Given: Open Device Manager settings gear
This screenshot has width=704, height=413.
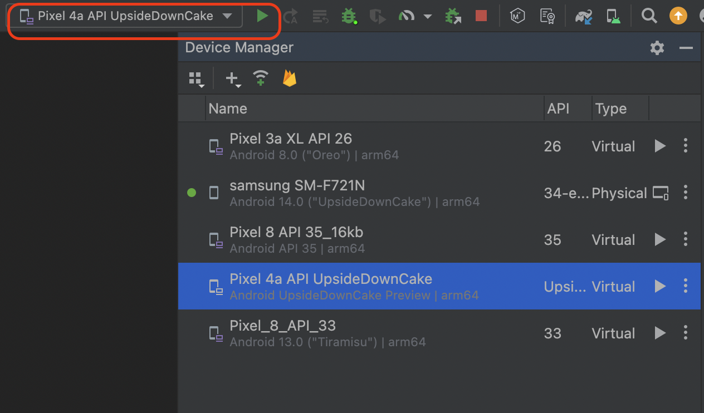Looking at the screenshot, I should pos(657,48).
